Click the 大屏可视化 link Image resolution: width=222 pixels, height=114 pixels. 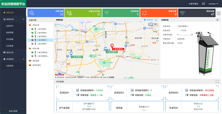pos(193,4)
